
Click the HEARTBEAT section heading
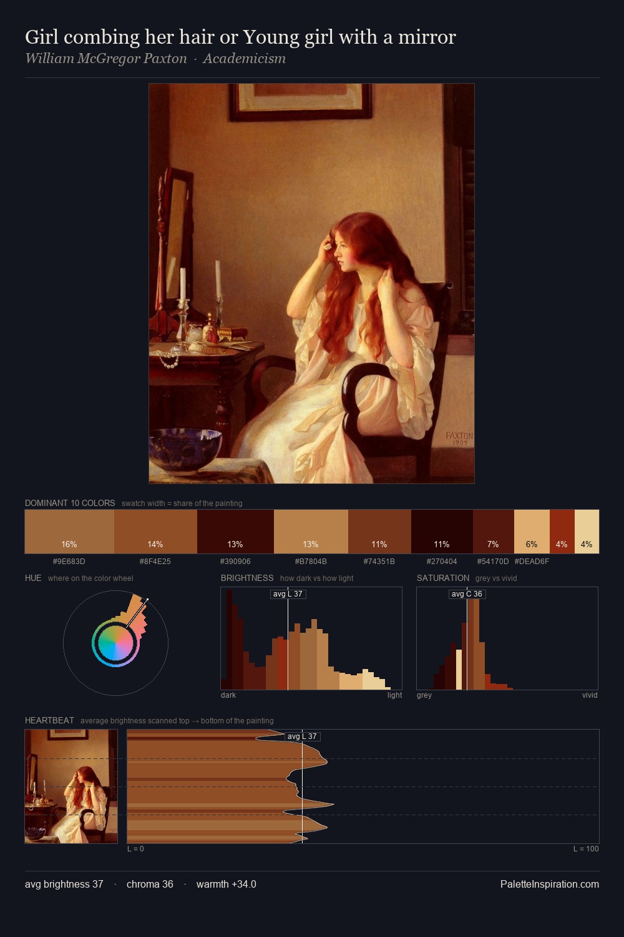pos(49,720)
